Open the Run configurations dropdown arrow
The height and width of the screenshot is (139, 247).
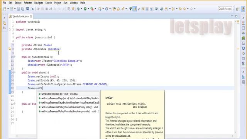88,9
